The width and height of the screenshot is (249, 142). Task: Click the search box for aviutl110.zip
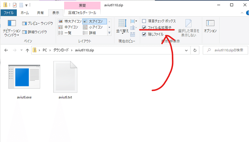point(225,50)
